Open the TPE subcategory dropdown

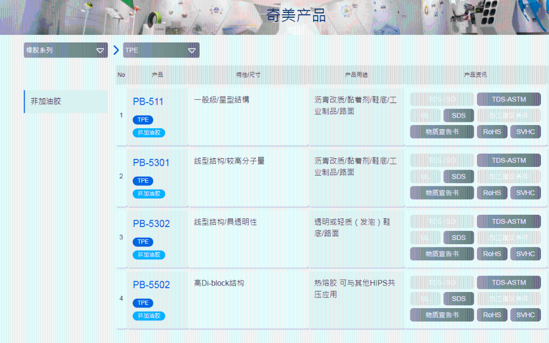161,50
